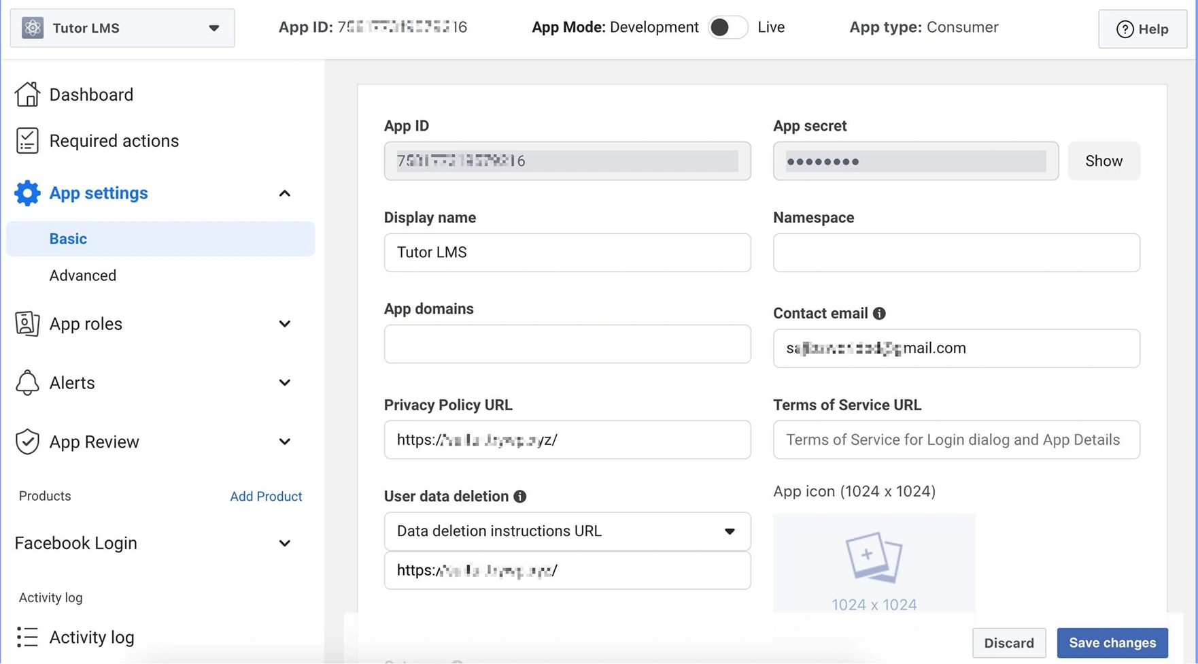This screenshot has width=1198, height=664.
Task: Click the App Review label
Action: click(x=94, y=442)
